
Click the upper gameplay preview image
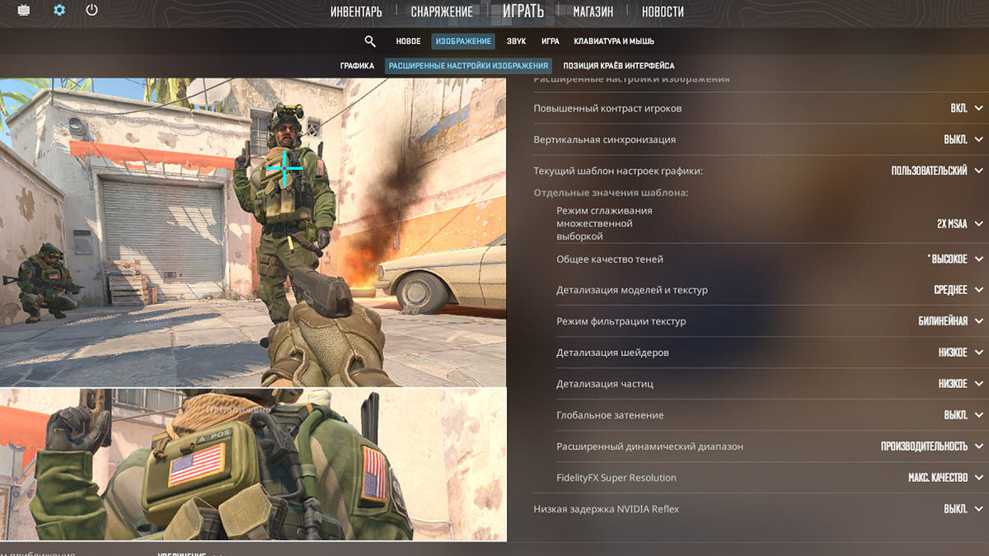pyautogui.click(x=253, y=231)
